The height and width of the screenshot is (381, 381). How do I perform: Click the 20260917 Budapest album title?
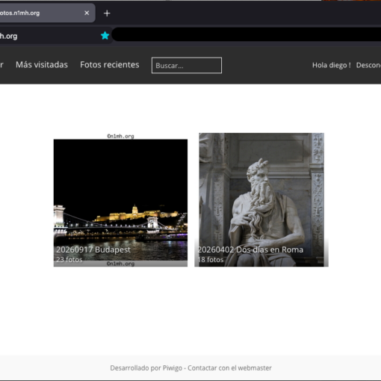(x=93, y=250)
